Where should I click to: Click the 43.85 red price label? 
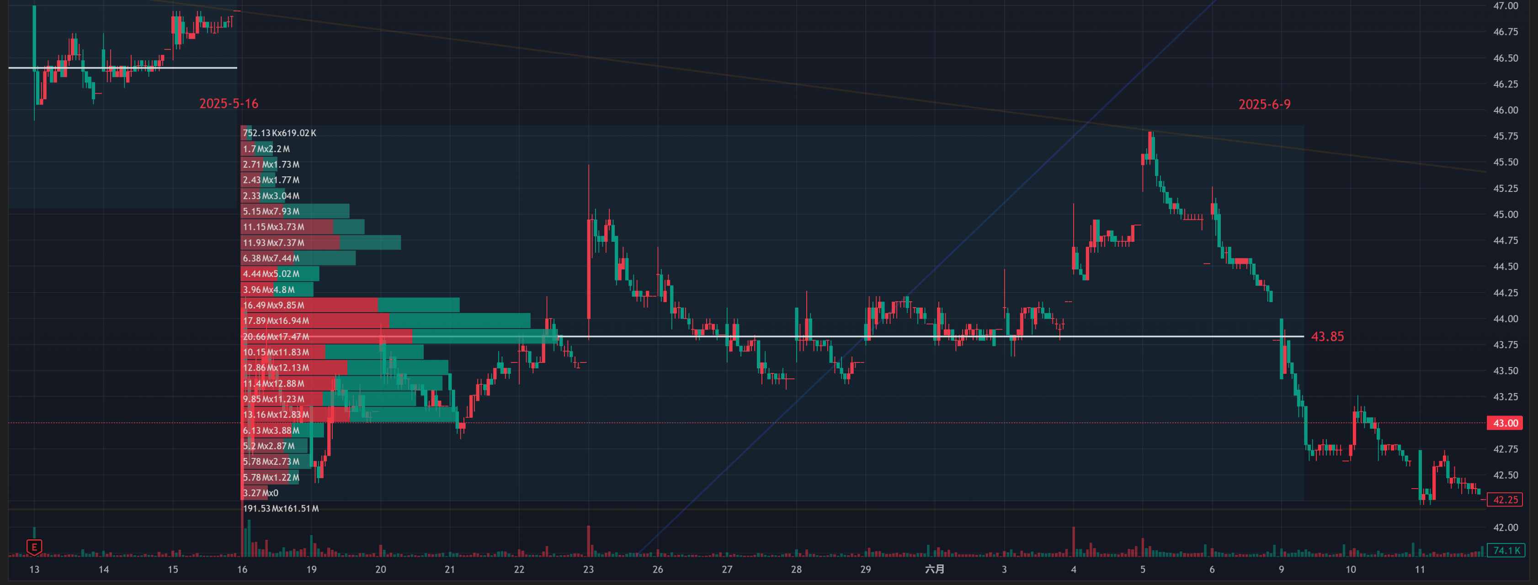[1327, 337]
